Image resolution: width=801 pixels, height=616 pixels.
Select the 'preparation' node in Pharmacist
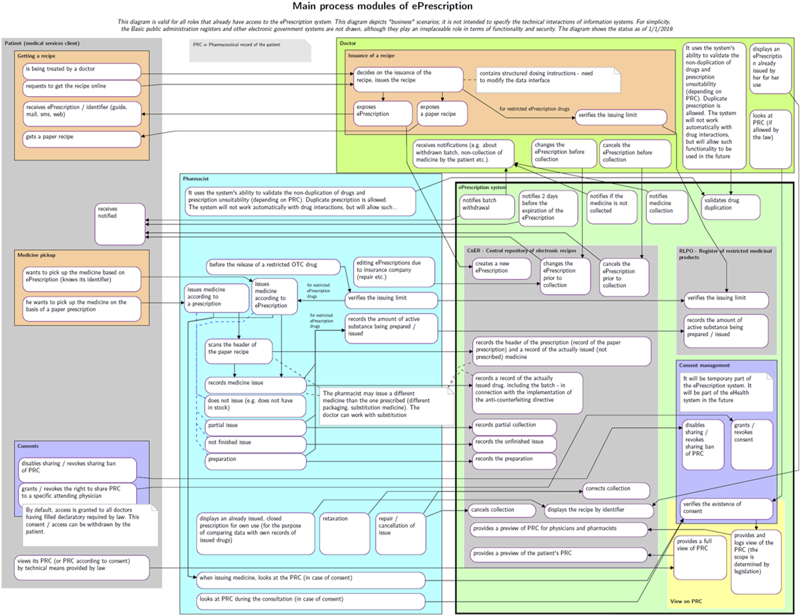click(256, 462)
